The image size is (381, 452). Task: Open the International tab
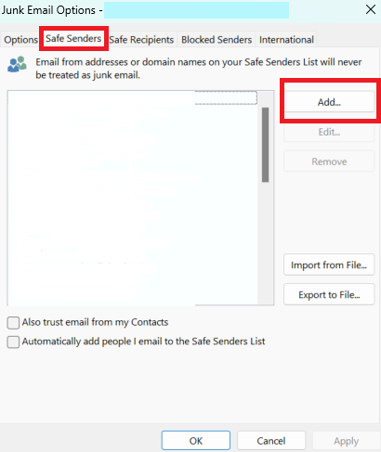click(x=286, y=40)
